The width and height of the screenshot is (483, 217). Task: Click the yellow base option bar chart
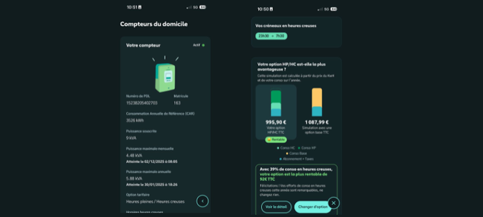pos(317,102)
